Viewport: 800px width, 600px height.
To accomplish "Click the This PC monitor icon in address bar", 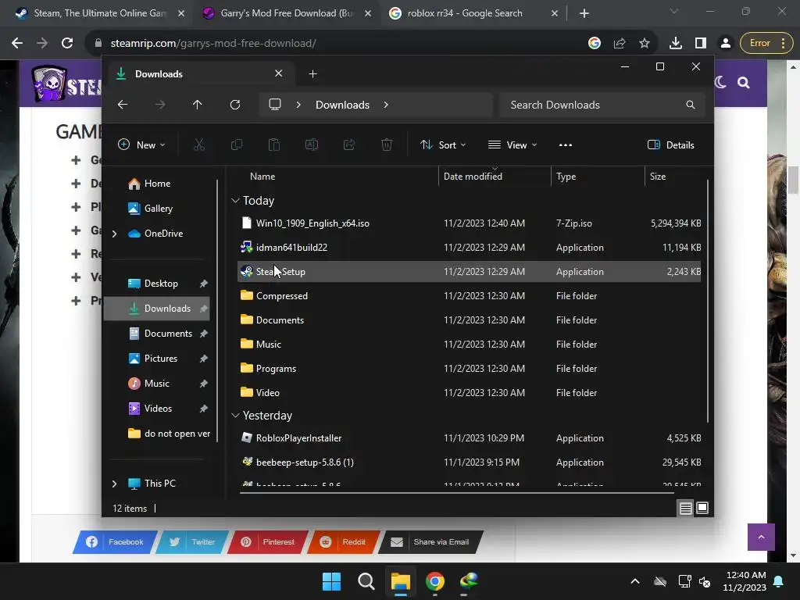I will tap(275, 105).
